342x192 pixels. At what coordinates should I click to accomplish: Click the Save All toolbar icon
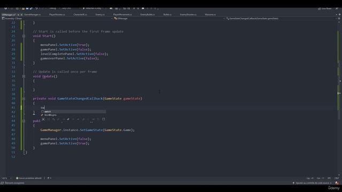point(31,9)
